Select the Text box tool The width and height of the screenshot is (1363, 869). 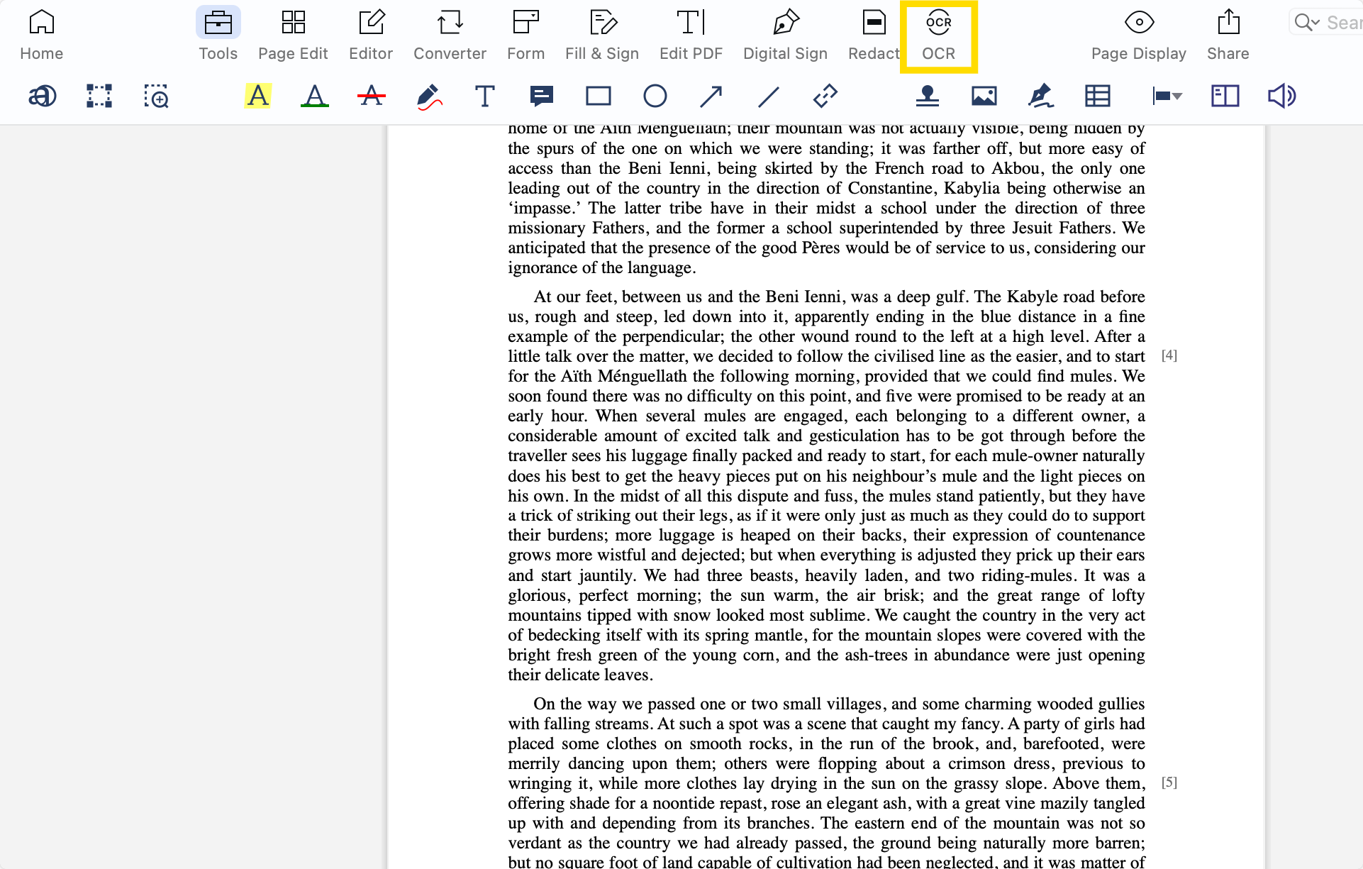[485, 96]
